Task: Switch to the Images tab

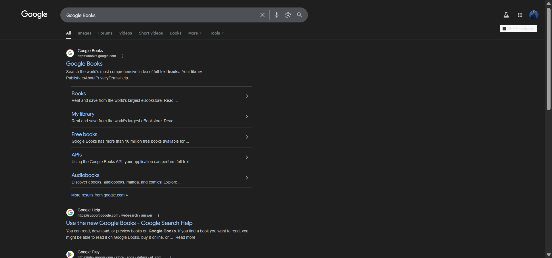Action: 85,33
